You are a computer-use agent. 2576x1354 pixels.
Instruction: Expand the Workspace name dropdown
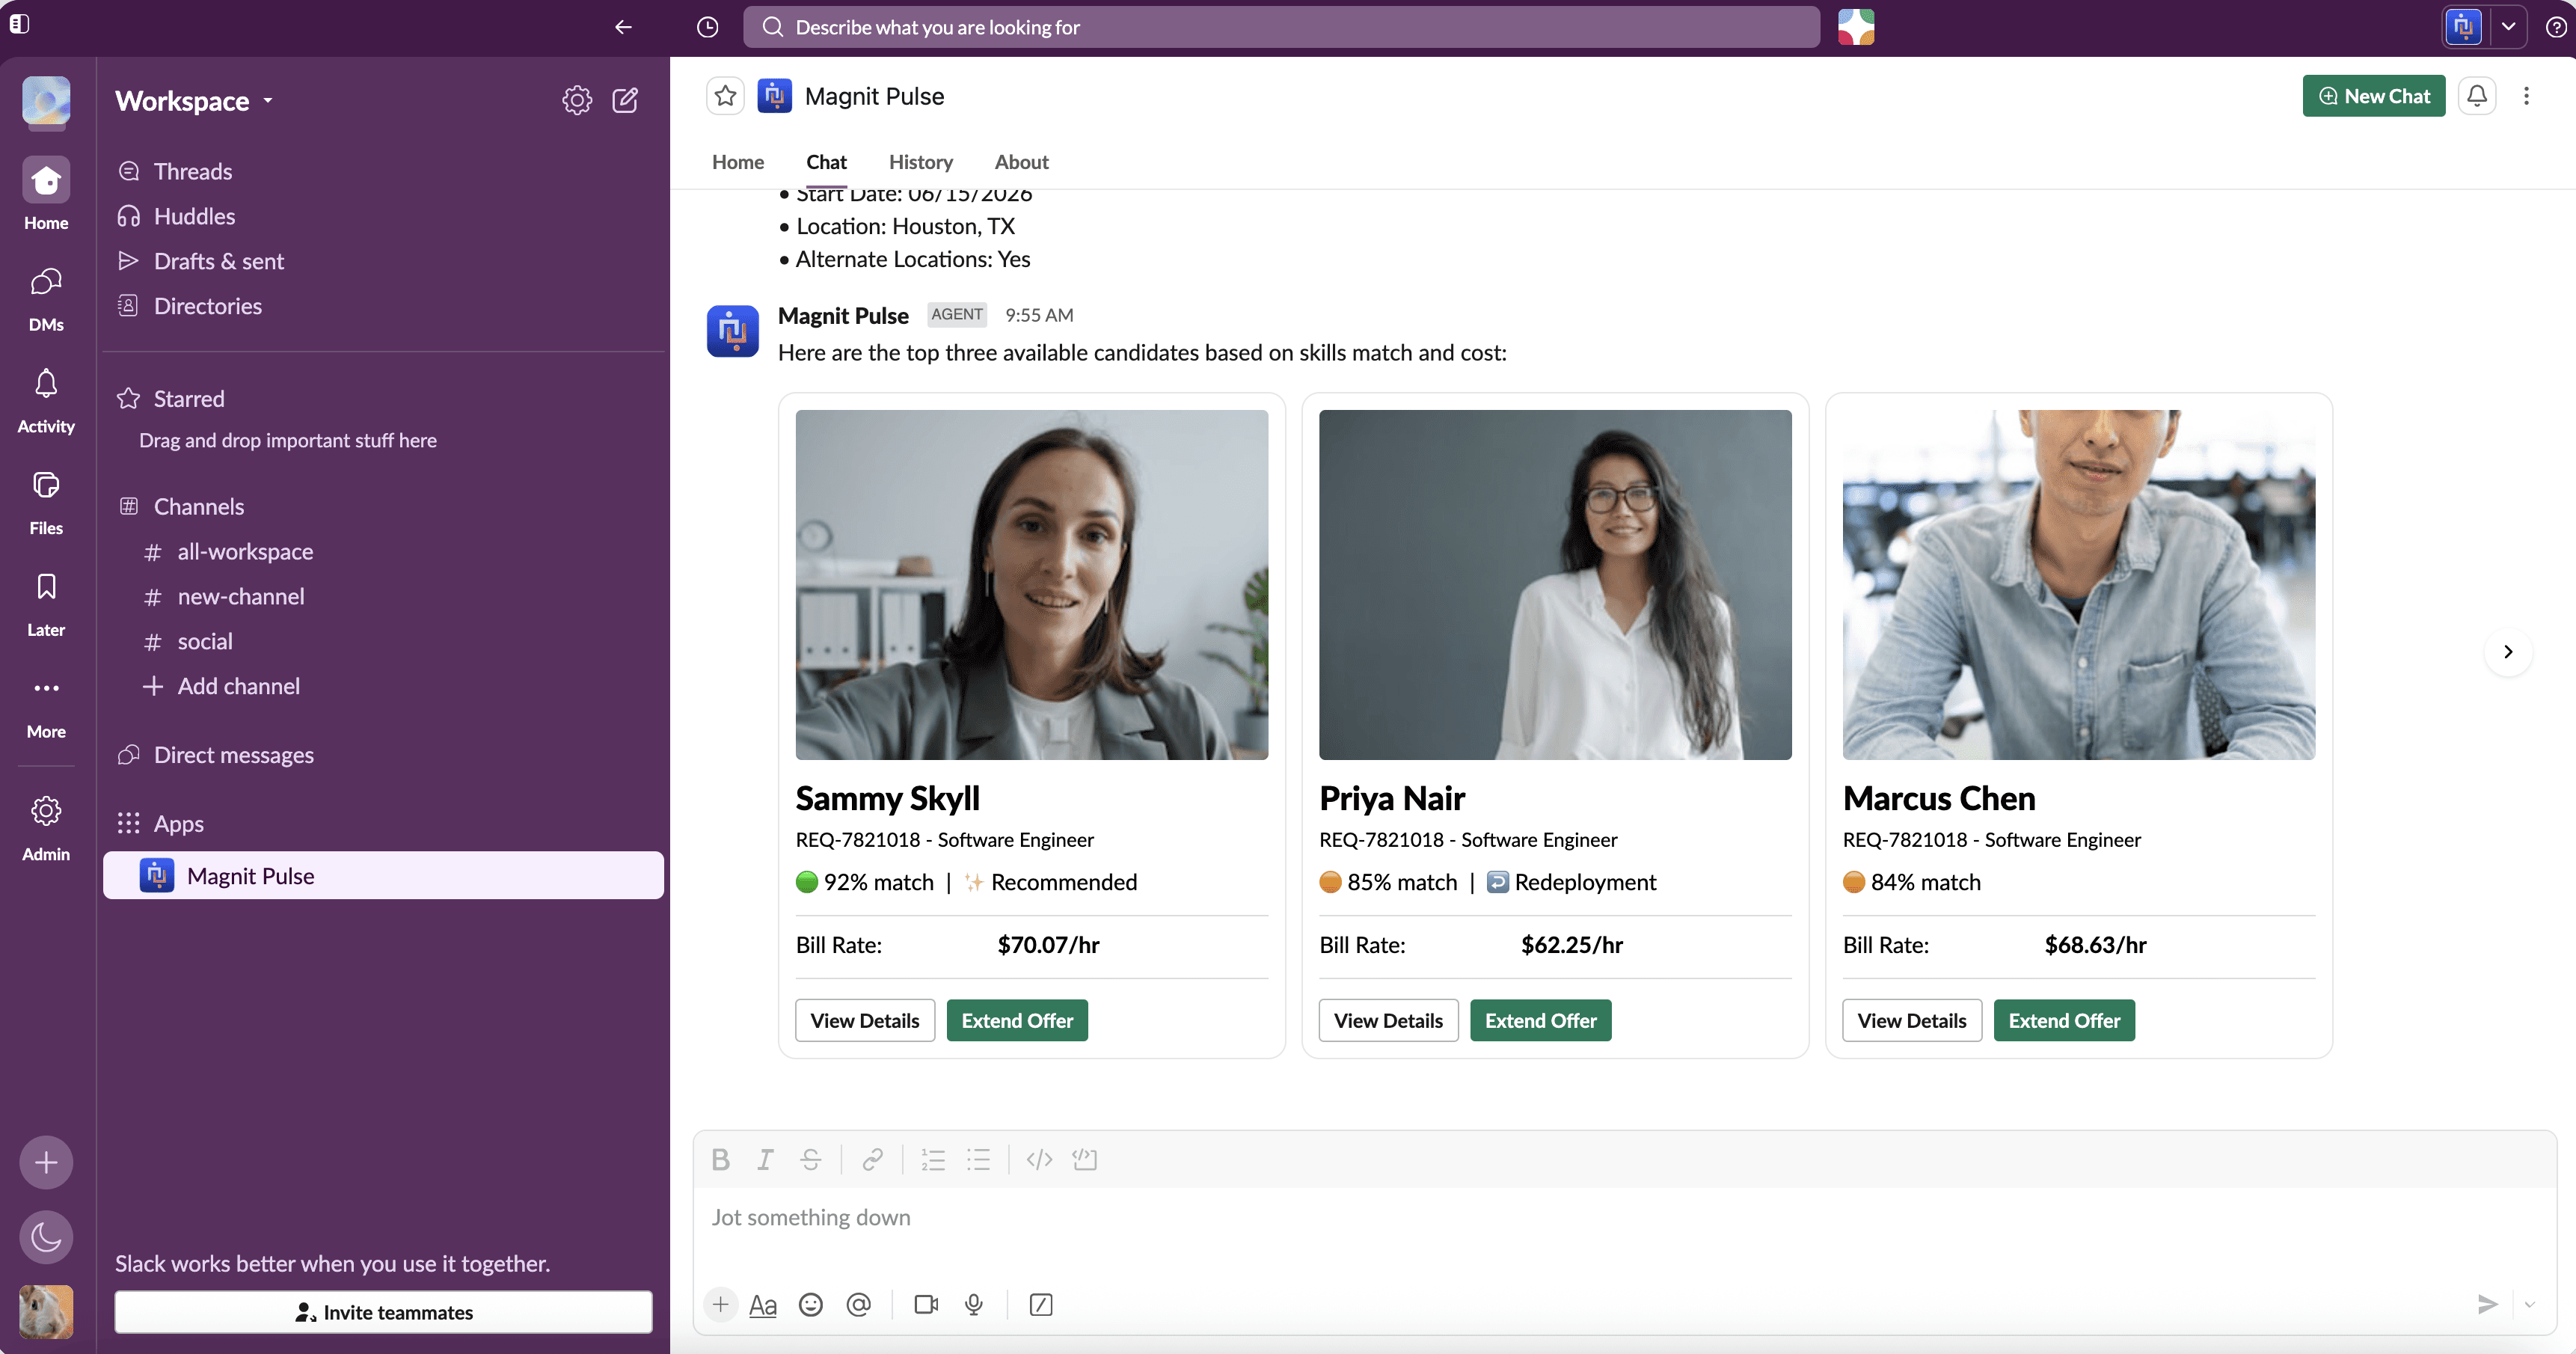(x=194, y=101)
